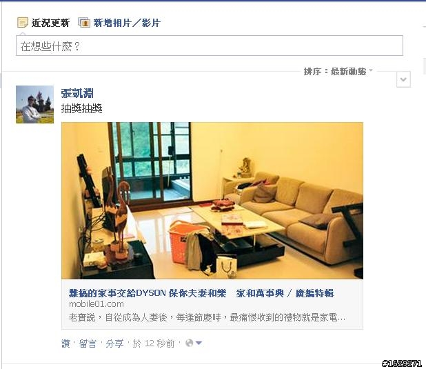
Task: Expand the post options chevron
Action: coord(403,79)
